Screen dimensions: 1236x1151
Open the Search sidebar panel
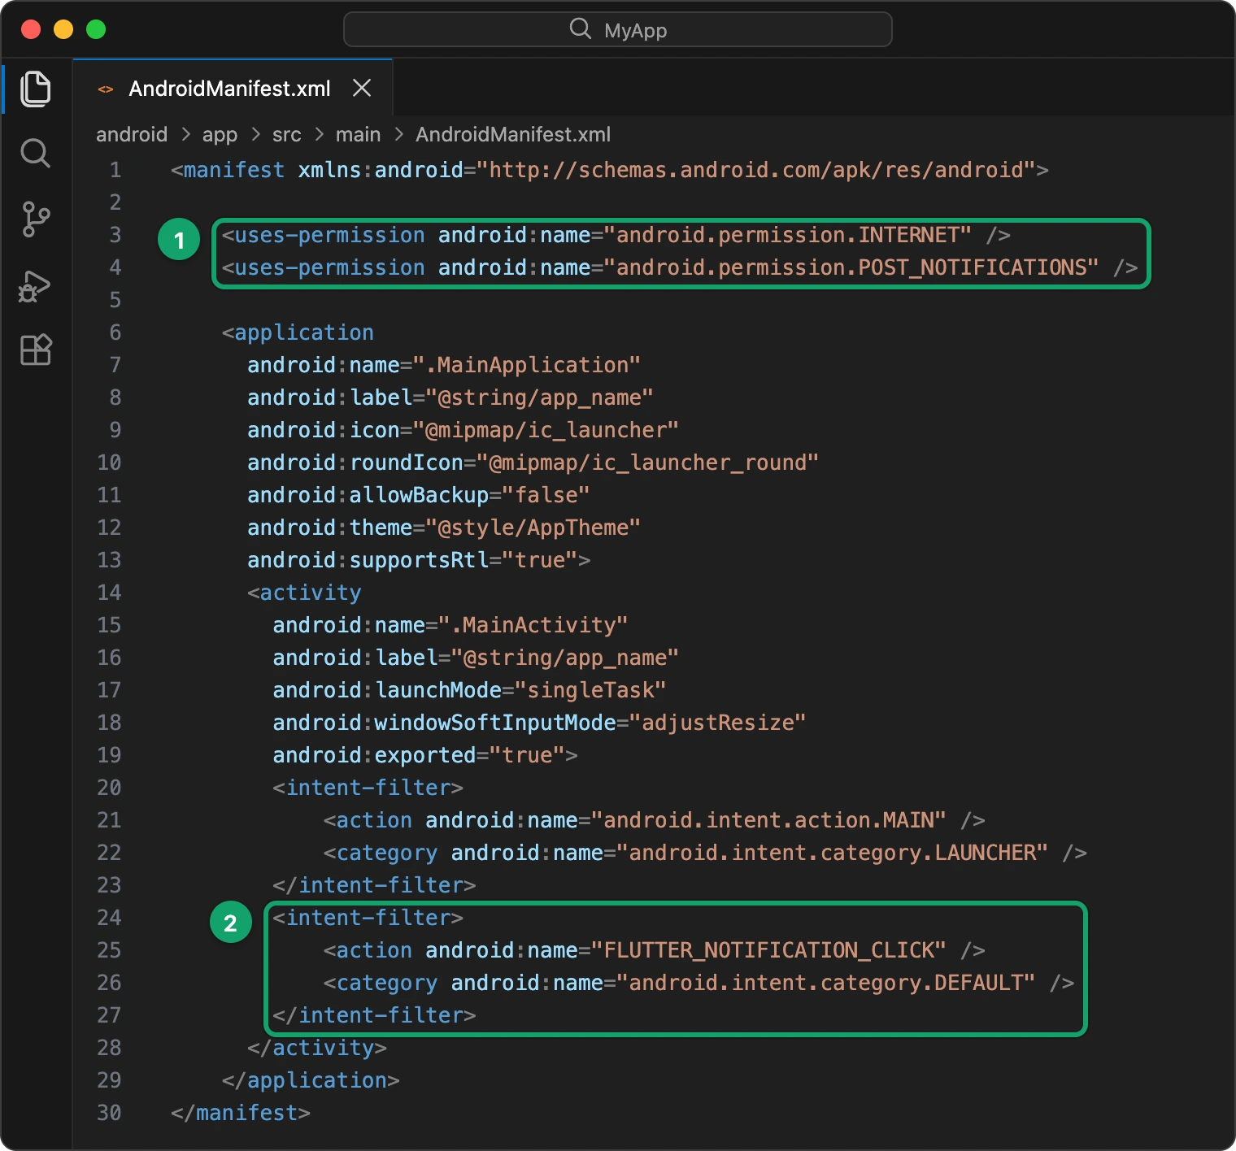[x=35, y=153]
